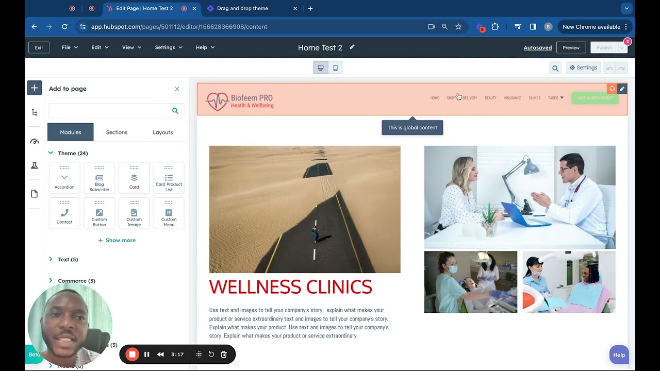Edit page title pencil icon

(x=352, y=47)
